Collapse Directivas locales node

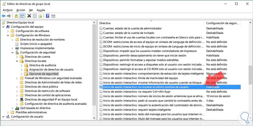point(17,61)
